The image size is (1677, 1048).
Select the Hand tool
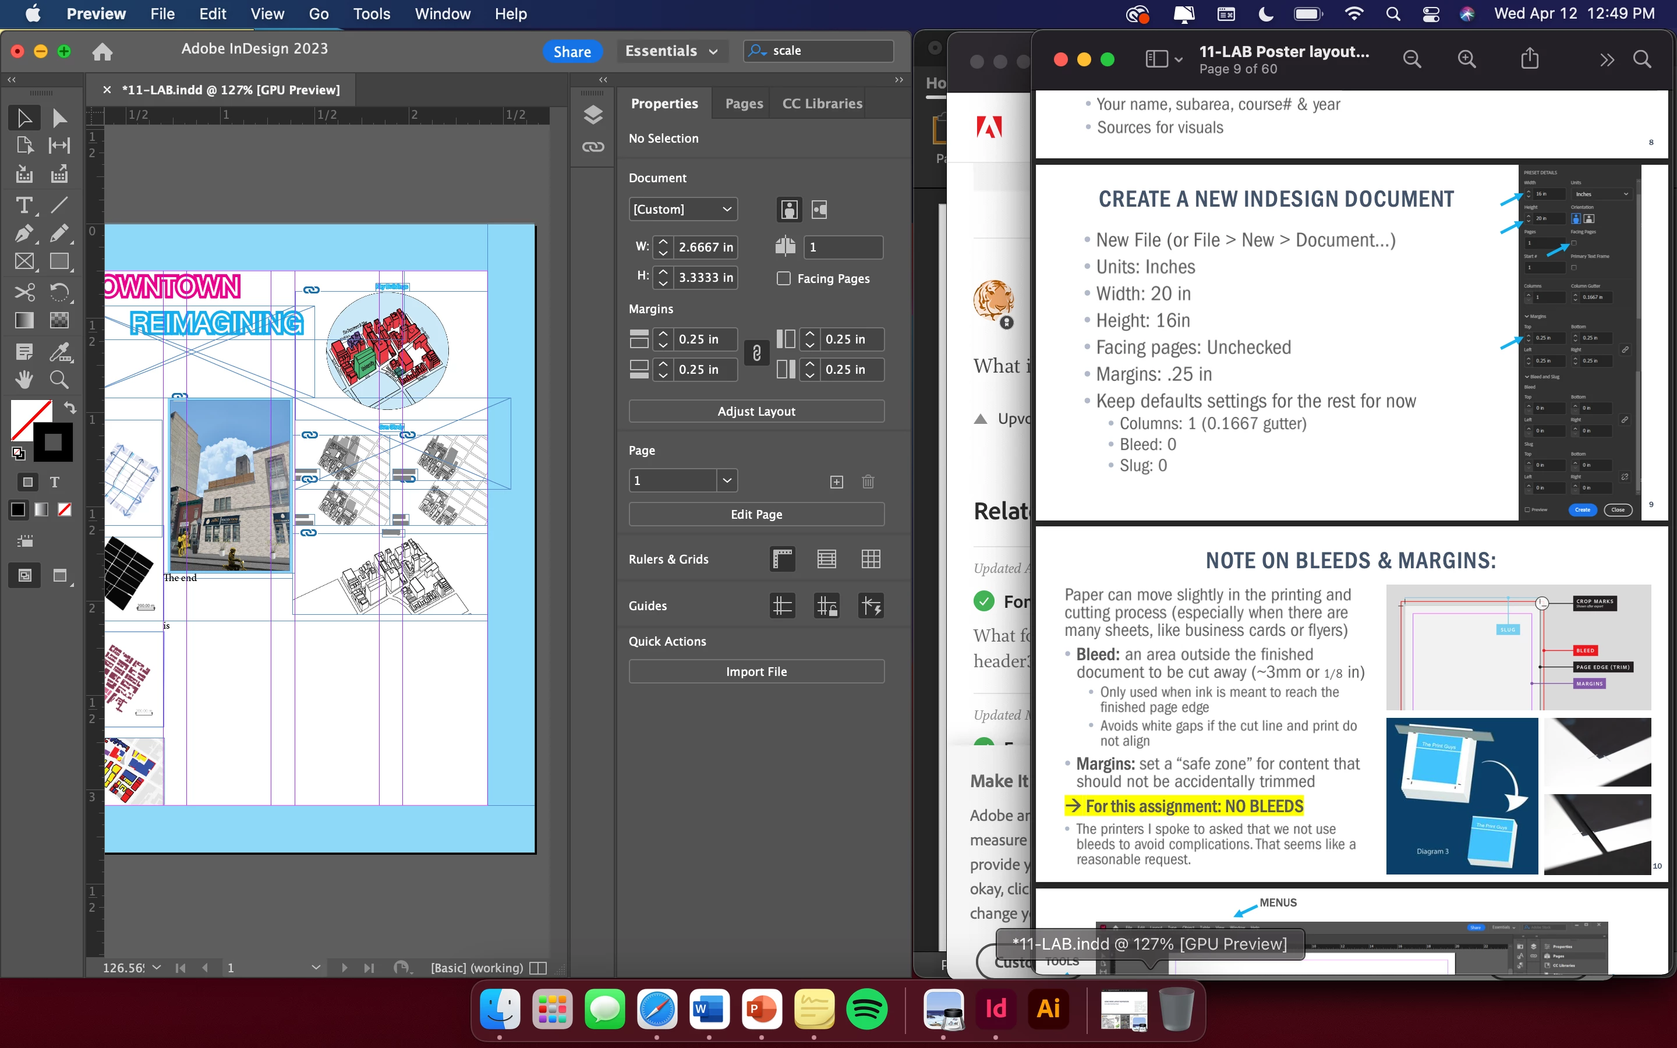click(x=23, y=379)
